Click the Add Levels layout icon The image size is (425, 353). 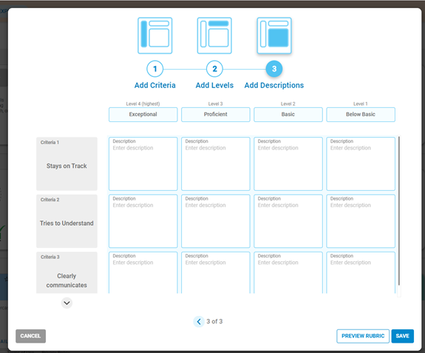click(214, 36)
